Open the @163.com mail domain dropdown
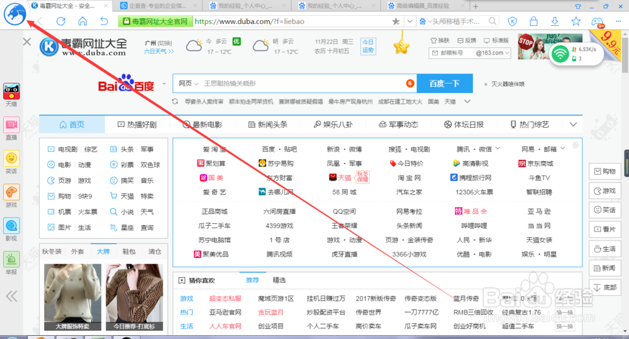The height and width of the screenshot is (339, 629). (493, 53)
